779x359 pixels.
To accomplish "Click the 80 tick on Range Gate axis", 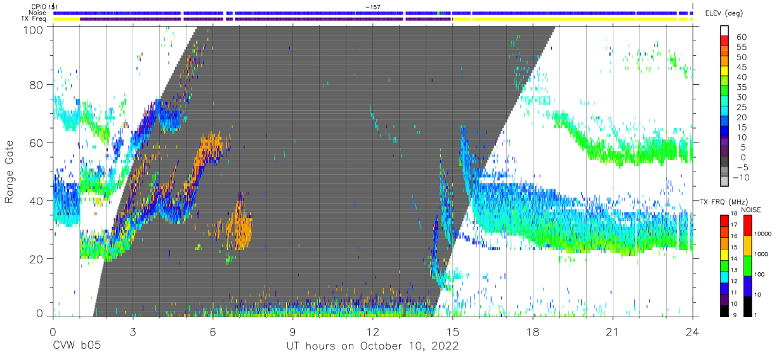I will (x=37, y=85).
